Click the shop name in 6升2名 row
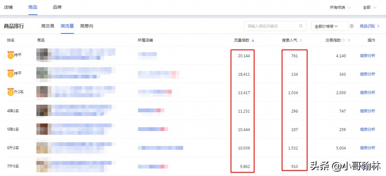The height and width of the screenshot is (176, 386). (x=161, y=148)
